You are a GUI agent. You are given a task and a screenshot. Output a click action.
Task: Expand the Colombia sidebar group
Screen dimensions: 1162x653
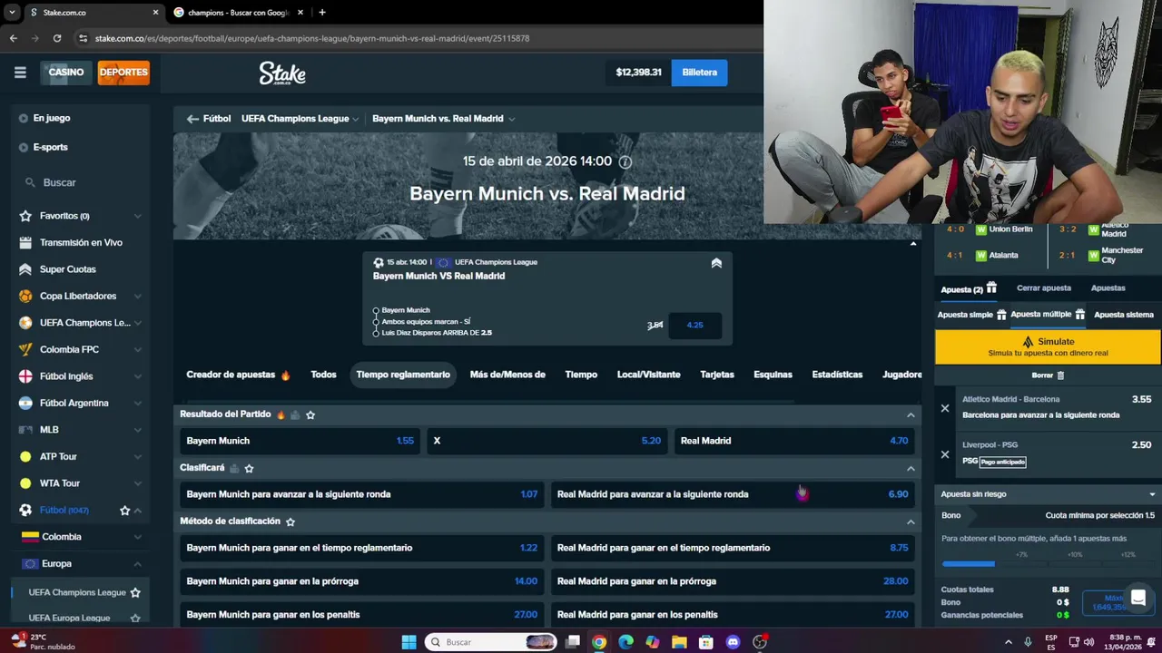tap(138, 537)
